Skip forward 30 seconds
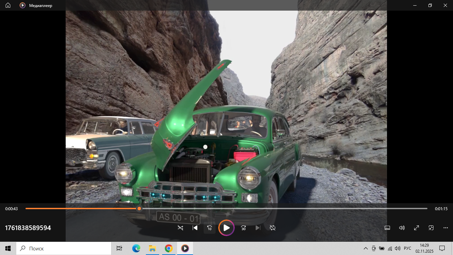 (243, 228)
